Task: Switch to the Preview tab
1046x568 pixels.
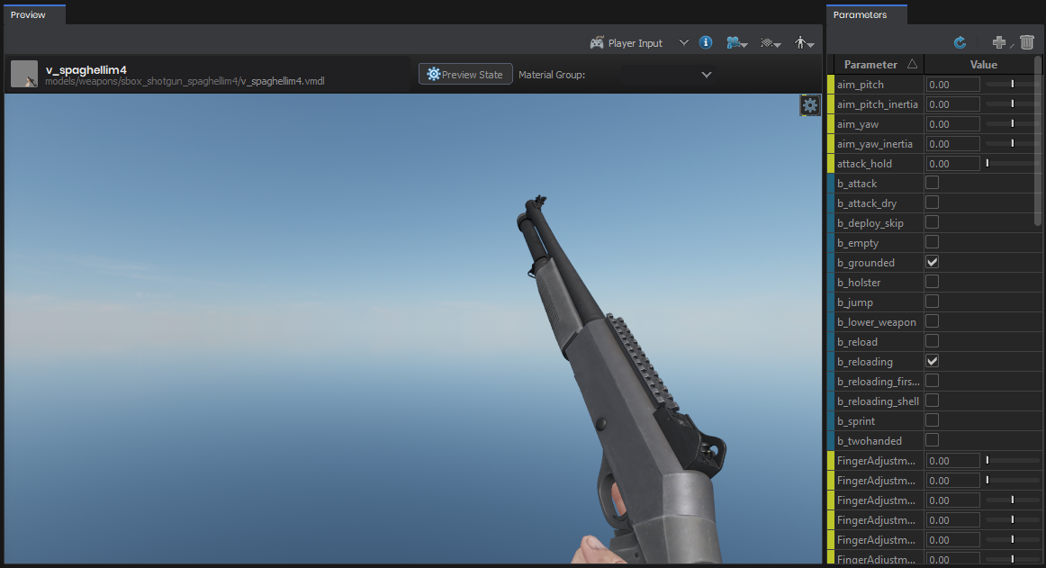Action: [28, 14]
